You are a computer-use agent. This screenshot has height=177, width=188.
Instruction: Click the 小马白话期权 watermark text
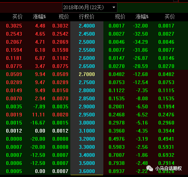(169, 169)
